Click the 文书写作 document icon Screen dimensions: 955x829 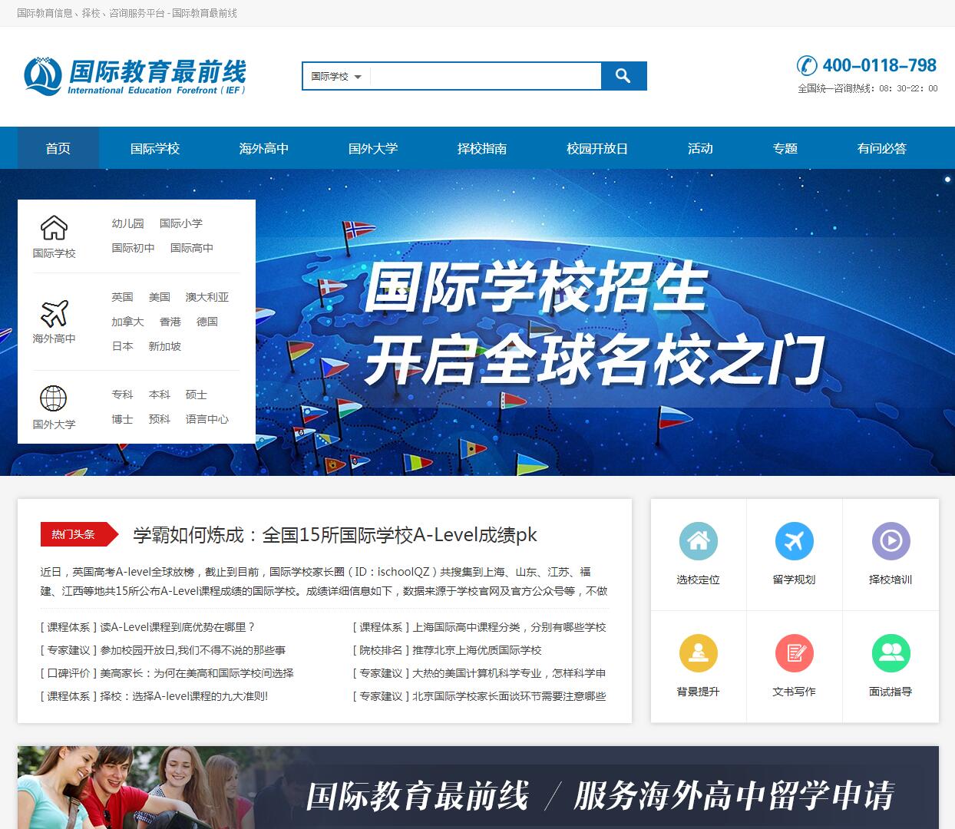[x=795, y=653]
